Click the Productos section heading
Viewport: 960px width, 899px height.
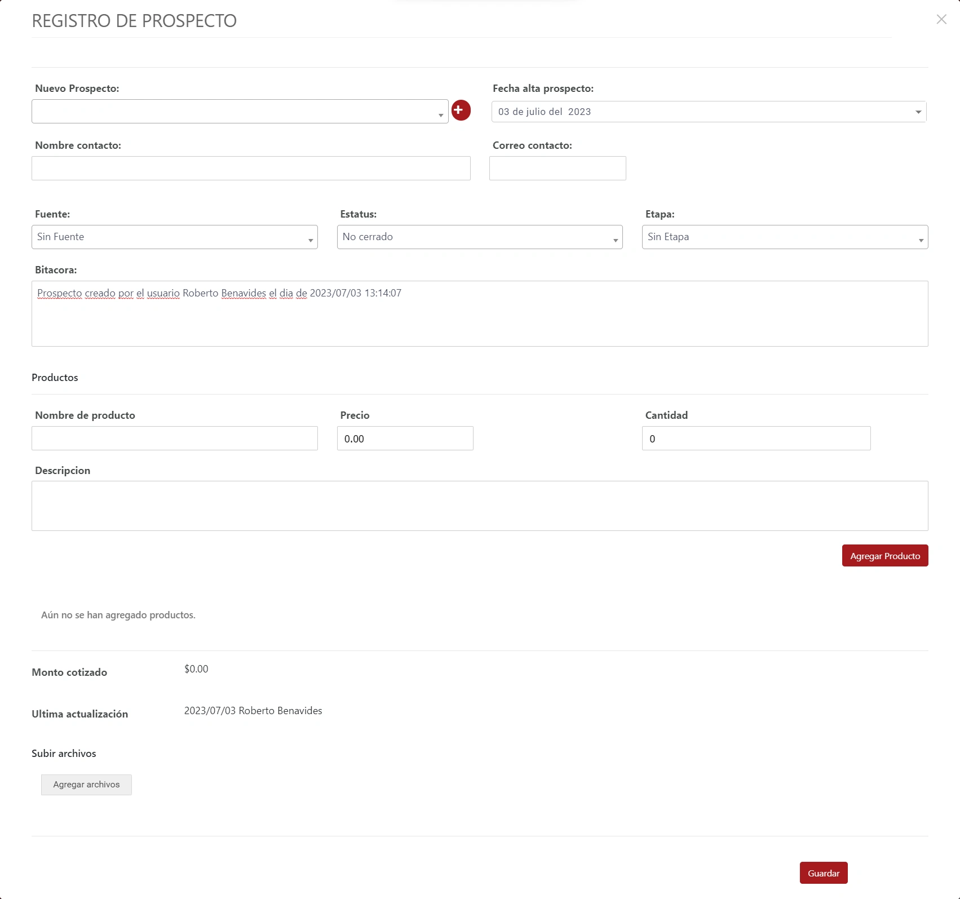55,378
